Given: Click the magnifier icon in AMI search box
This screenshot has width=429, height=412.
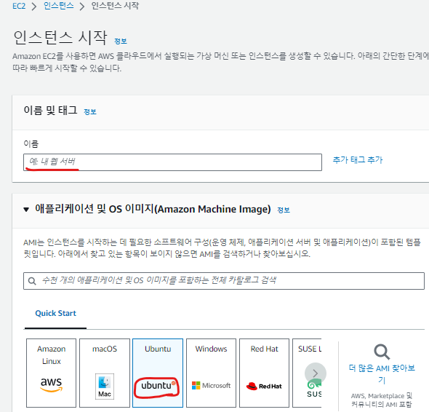Looking at the screenshot, I should 32,281.
